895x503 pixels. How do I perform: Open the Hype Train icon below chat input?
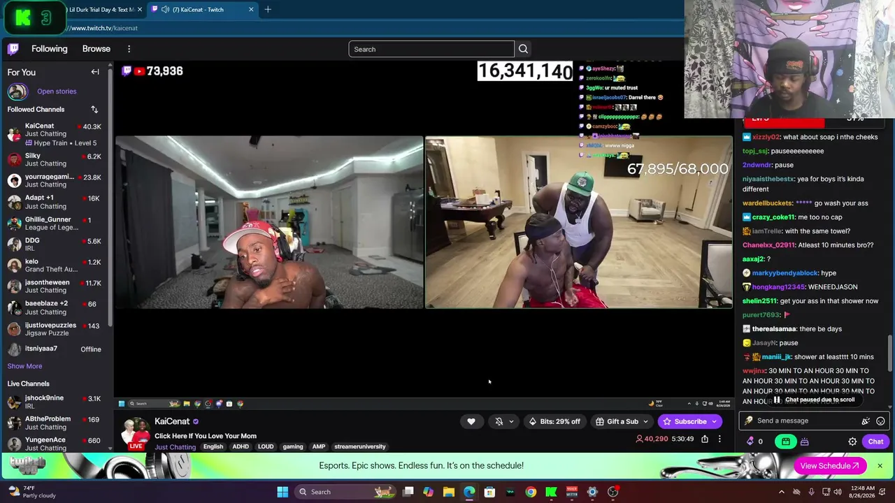click(805, 442)
